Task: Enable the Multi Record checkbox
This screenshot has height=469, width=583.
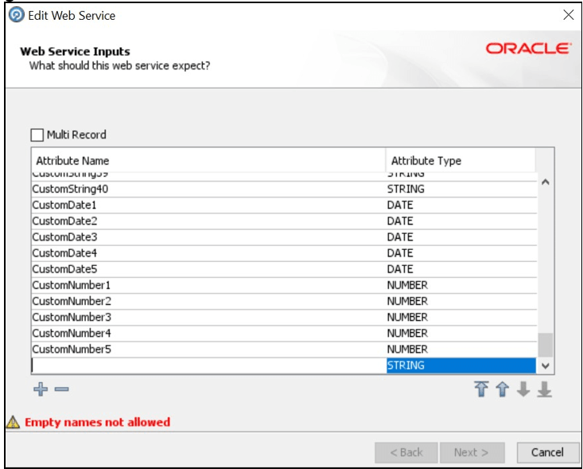Action: coord(37,135)
